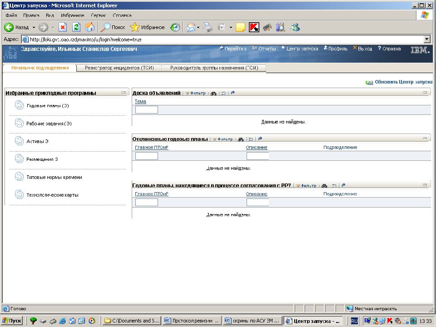Toggle Фильтр in Доска объявлений panel
The image size is (436, 327).
tap(195, 93)
